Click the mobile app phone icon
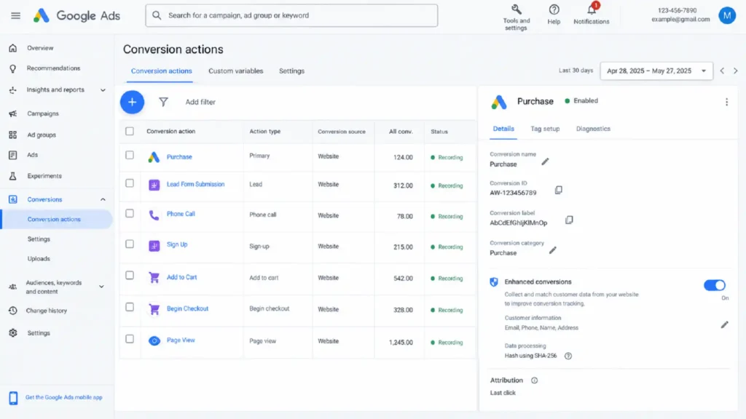This screenshot has height=419, width=746. tap(13, 398)
